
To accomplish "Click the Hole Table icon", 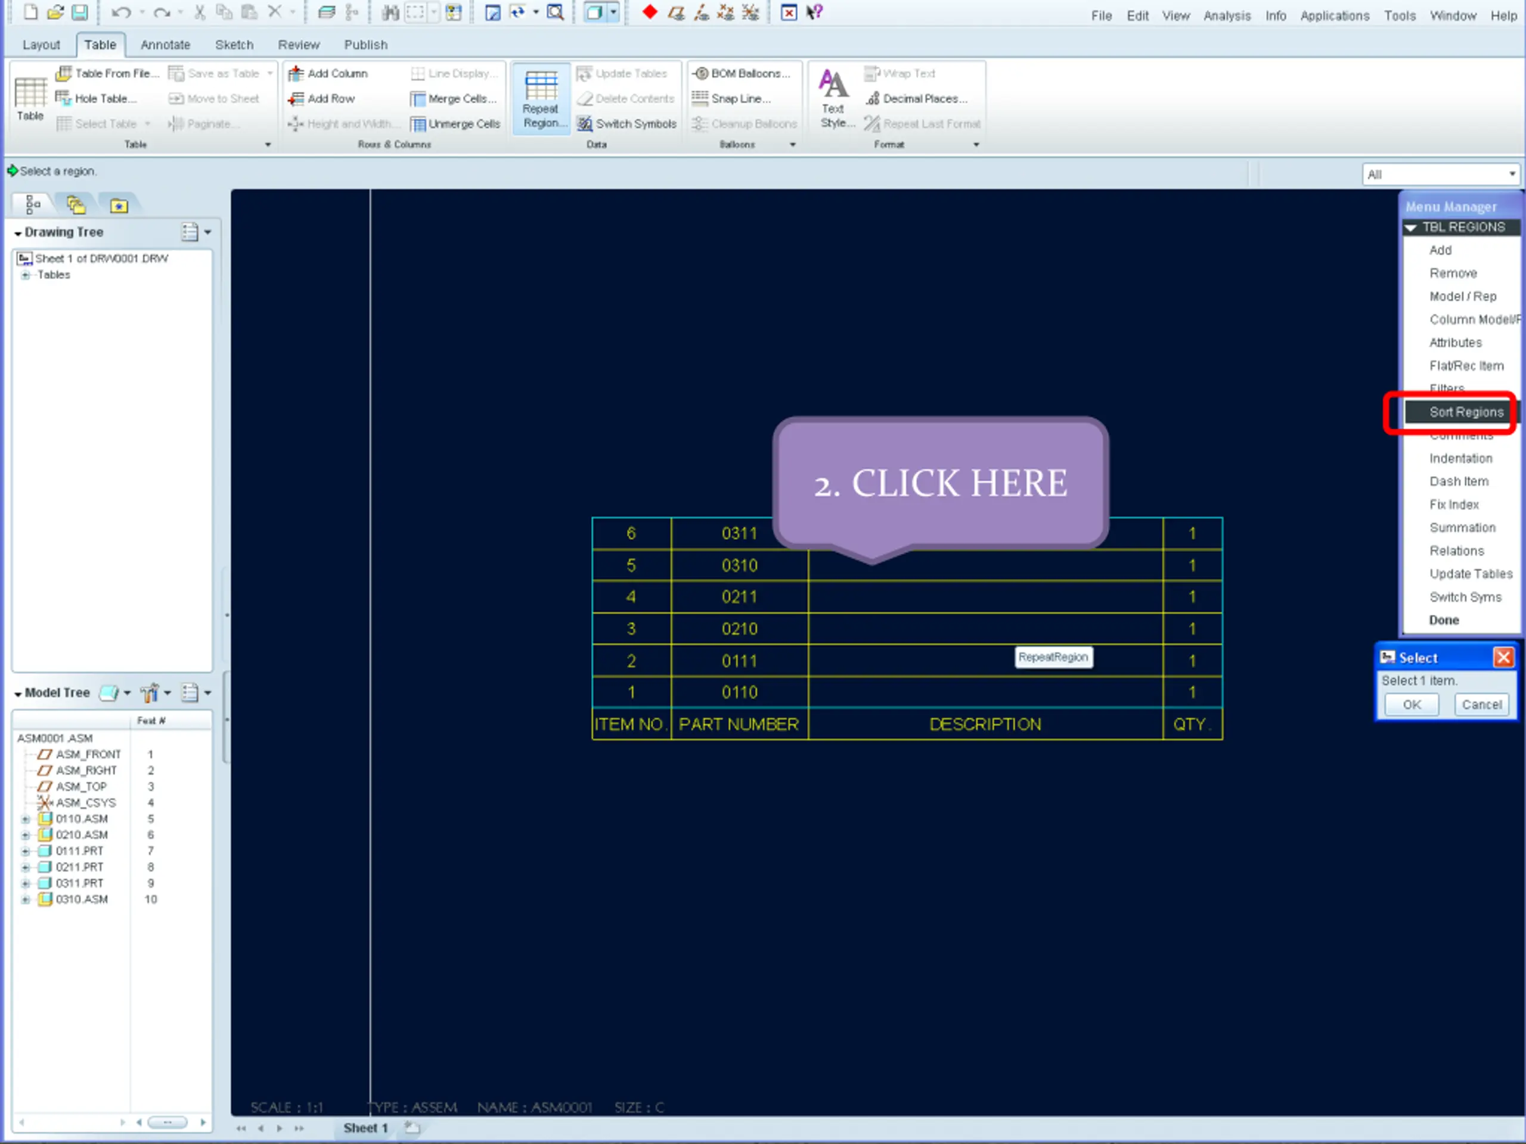I will point(63,98).
